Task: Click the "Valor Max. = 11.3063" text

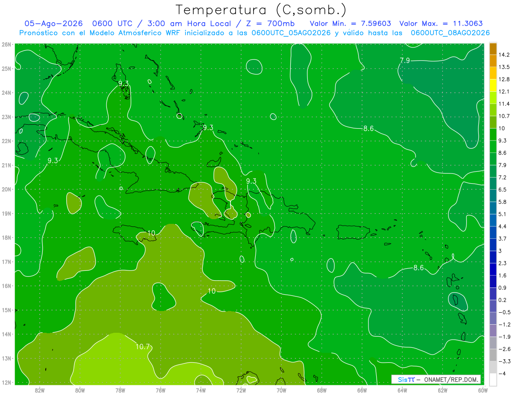Action: [441, 23]
